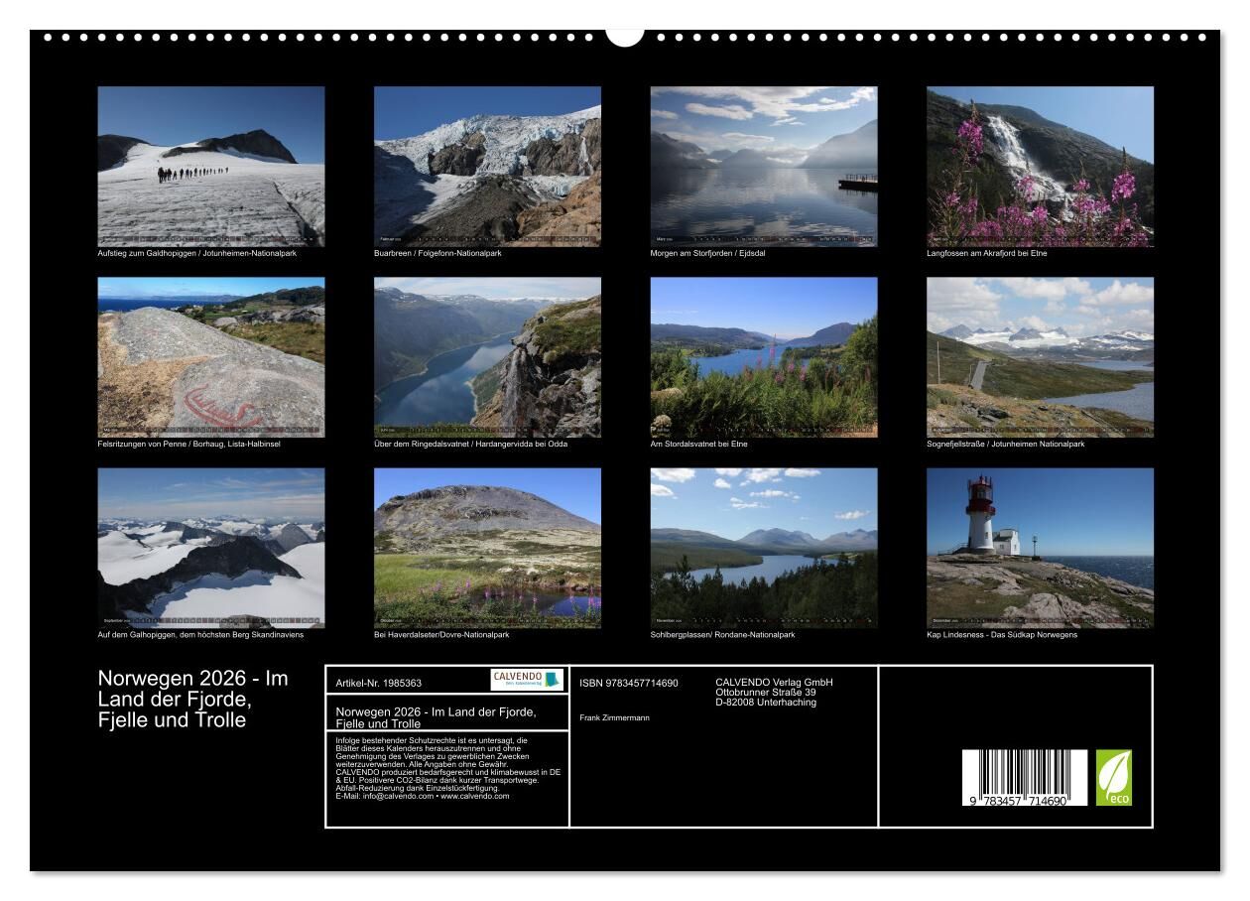
Task: Click the Schibergplassen Rondane-Nationalpark caption
Action: [x=722, y=635]
